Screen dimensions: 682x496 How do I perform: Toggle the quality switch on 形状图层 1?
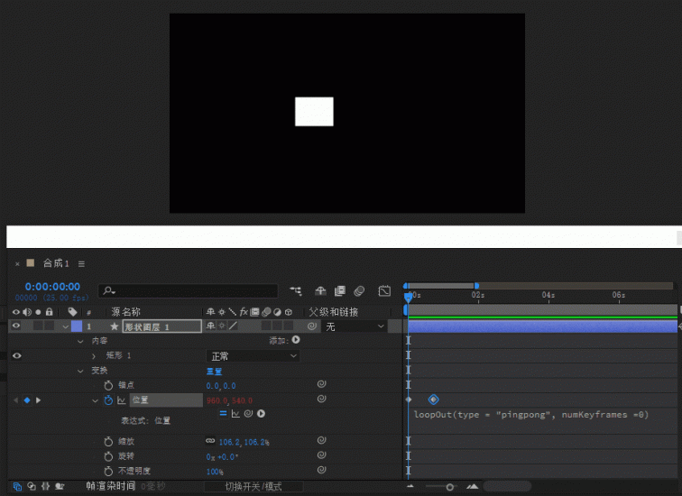(233, 326)
